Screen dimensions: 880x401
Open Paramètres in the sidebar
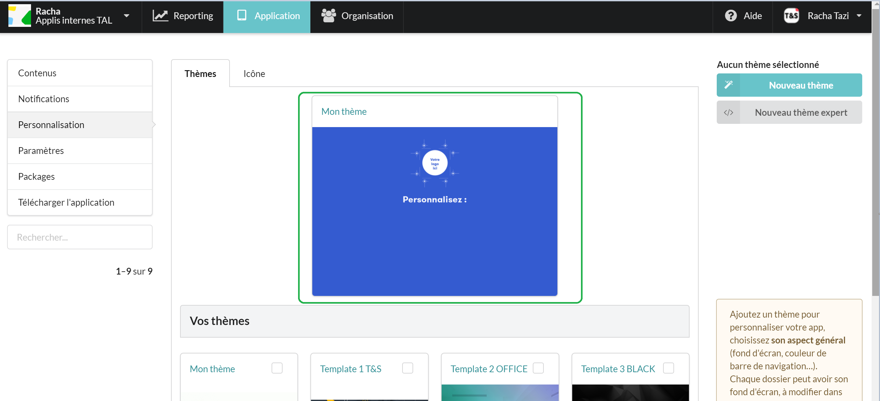pyautogui.click(x=80, y=150)
